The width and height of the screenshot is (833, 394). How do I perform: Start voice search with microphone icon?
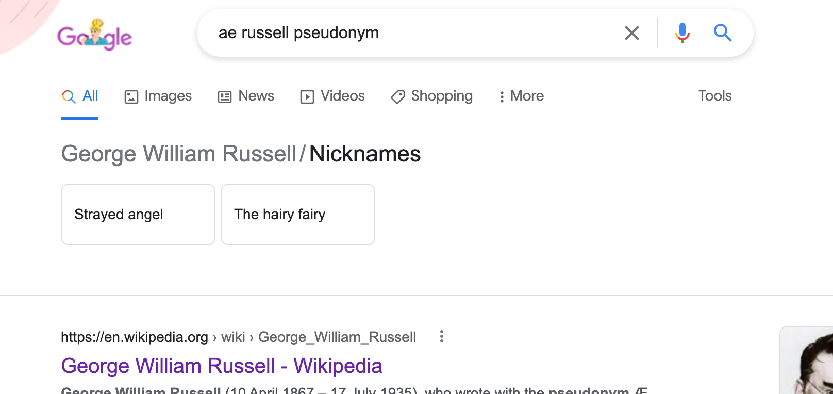click(682, 33)
